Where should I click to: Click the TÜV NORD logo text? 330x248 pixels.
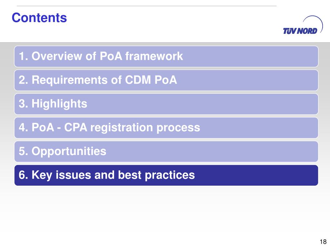pyautogui.click(x=300, y=31)
